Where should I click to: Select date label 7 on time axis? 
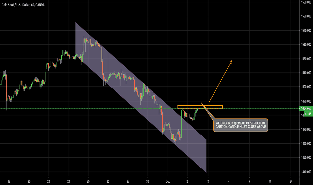[x=249, y=182]
